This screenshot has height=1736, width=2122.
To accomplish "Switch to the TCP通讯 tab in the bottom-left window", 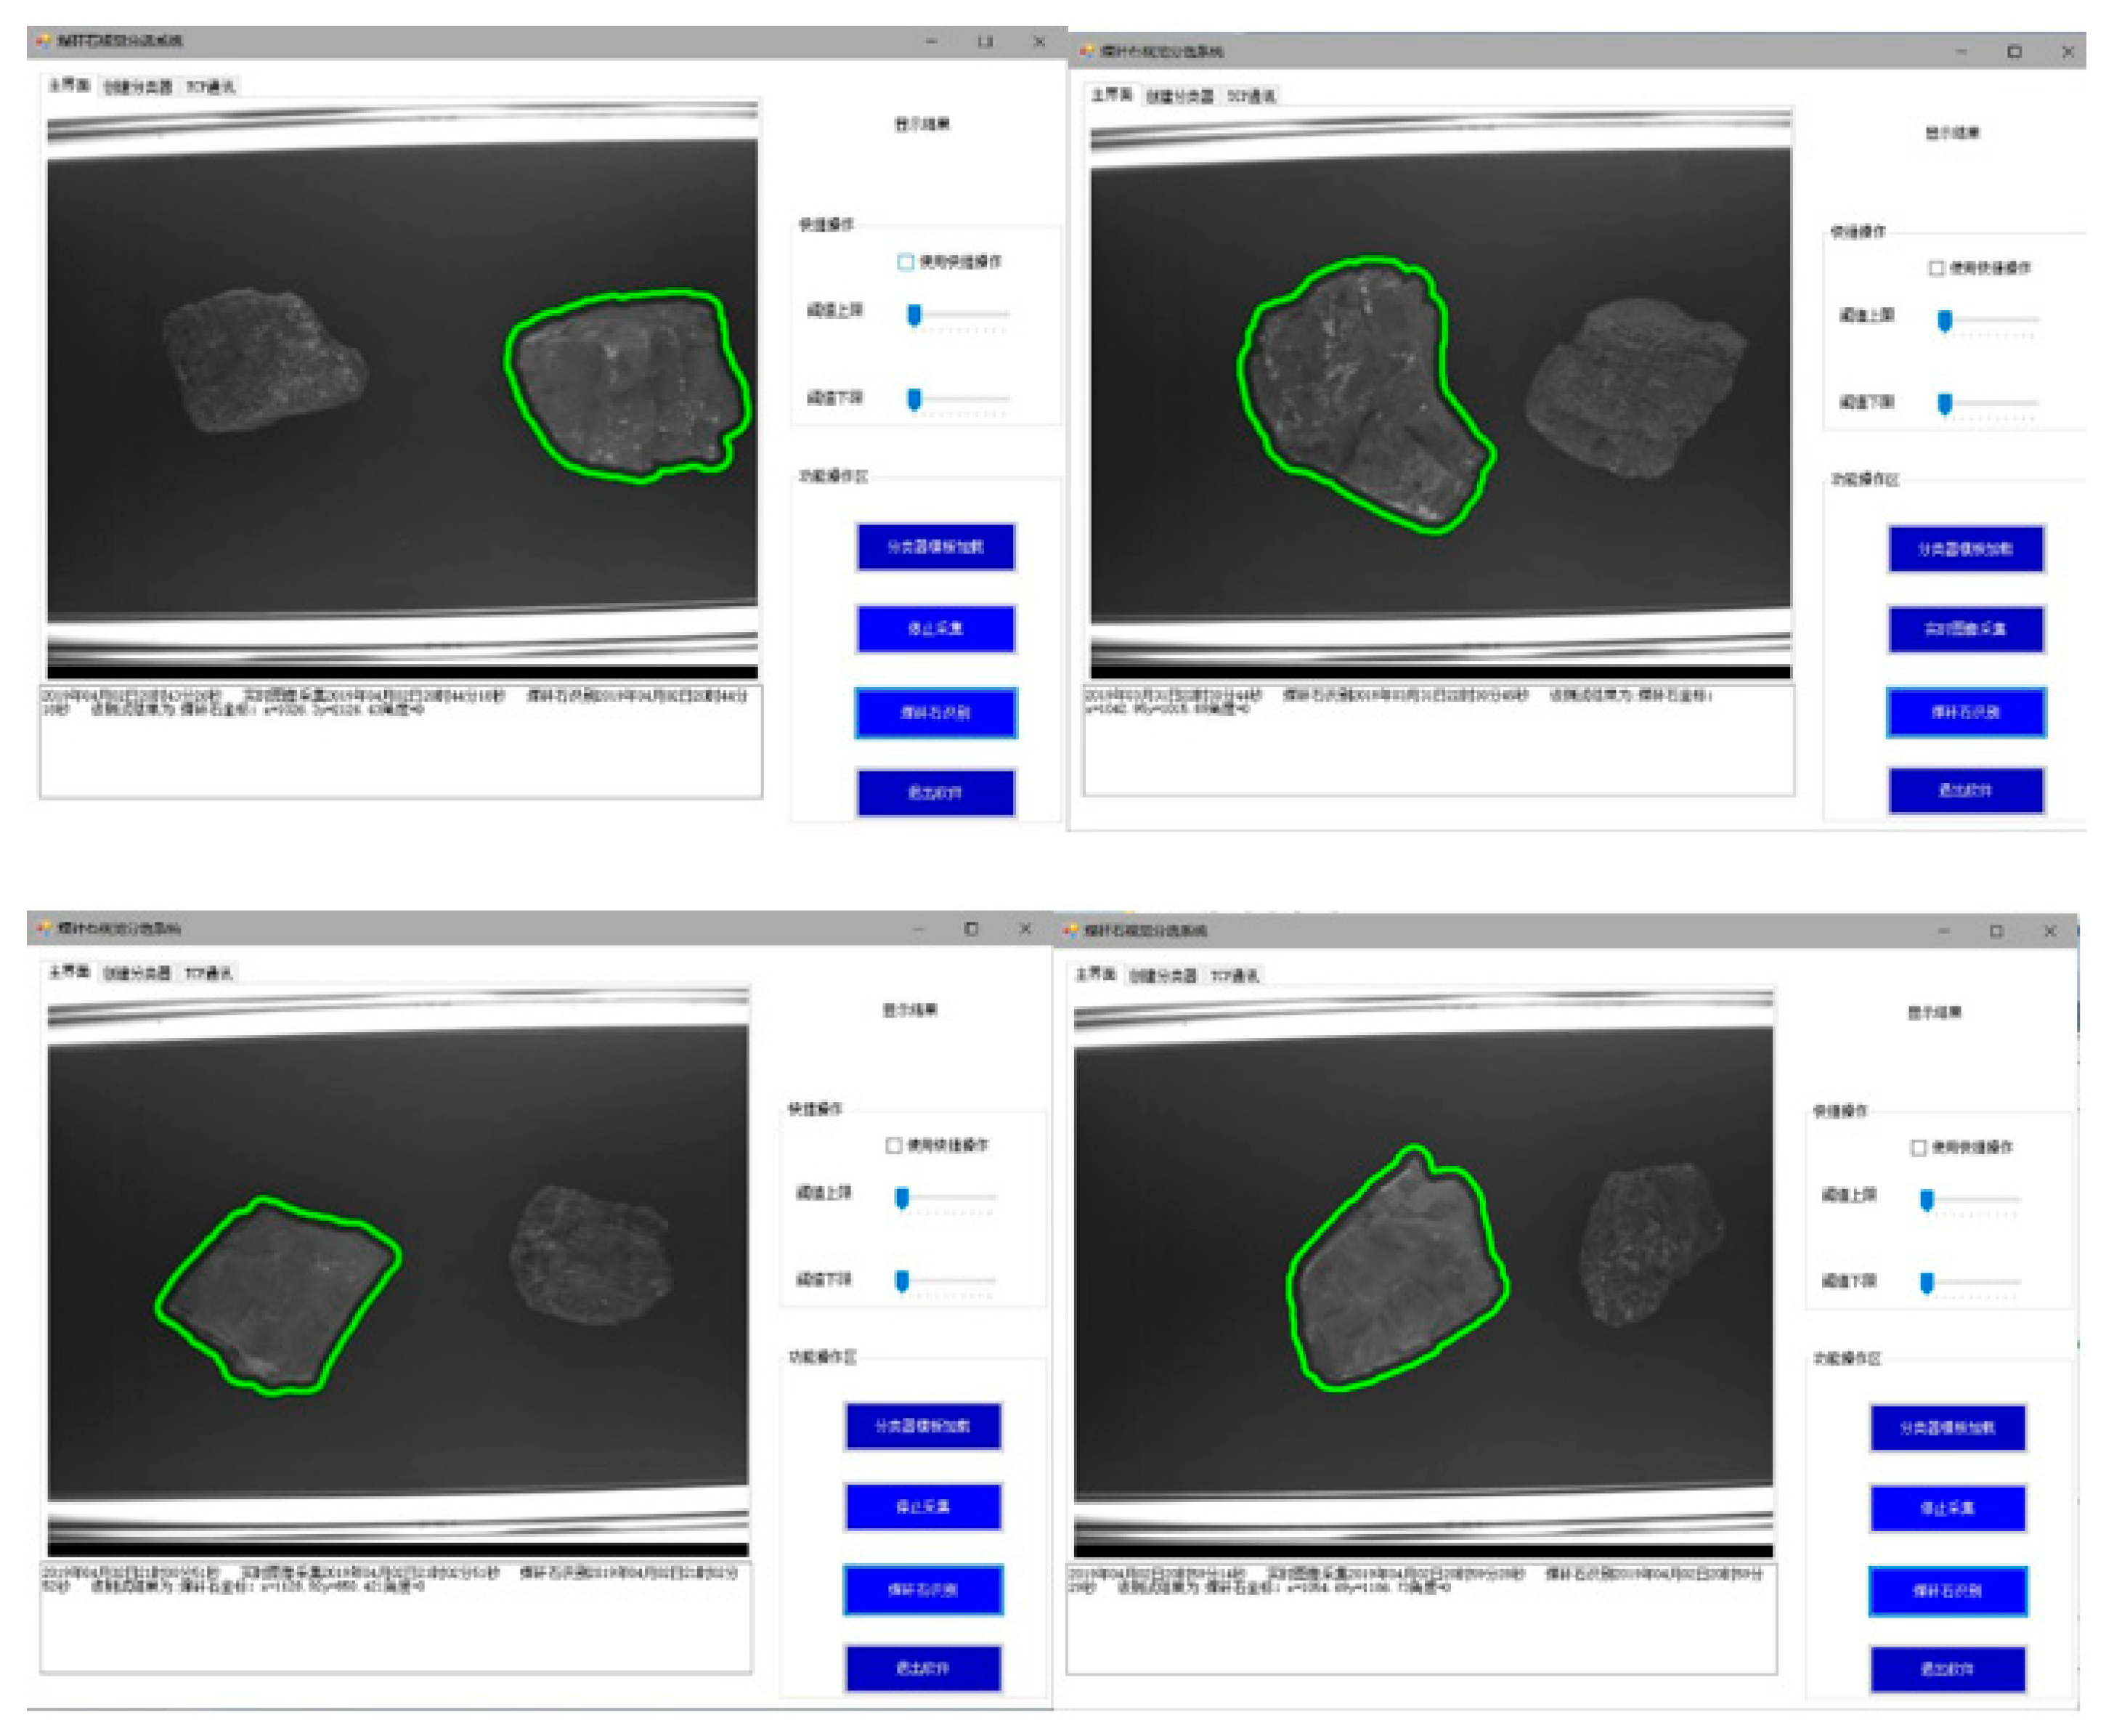I will coord(209,973).
